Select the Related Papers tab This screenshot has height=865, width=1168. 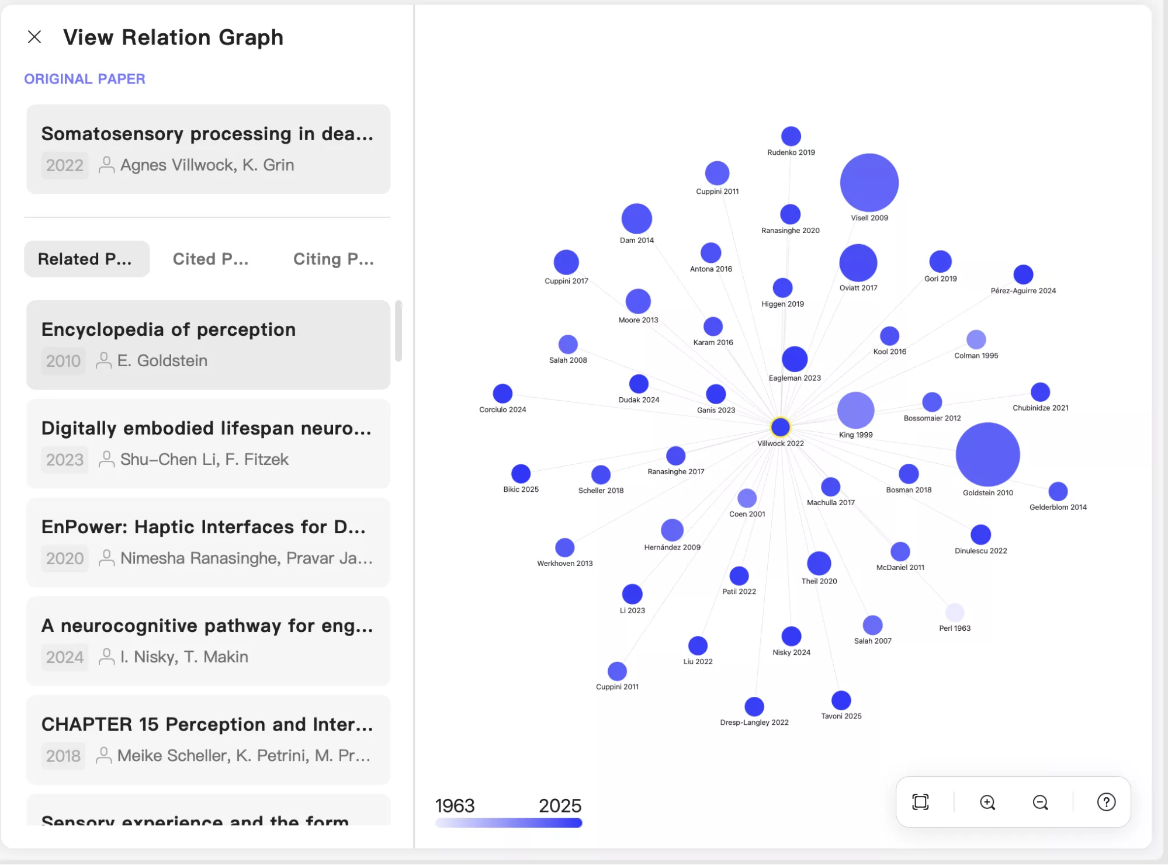[86, 259]
